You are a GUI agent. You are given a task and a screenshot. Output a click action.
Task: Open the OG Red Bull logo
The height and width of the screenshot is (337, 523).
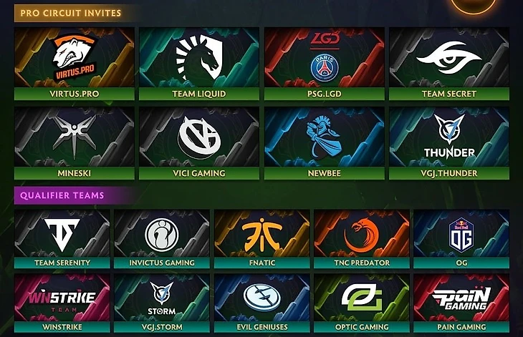pyautogui.click(x=461, y=235)
